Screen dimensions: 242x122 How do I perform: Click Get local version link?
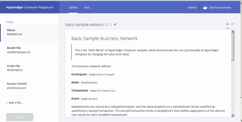pos(220,8)
